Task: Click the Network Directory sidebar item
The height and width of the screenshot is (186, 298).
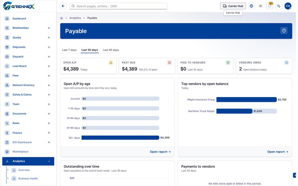Action: (28, 85)
